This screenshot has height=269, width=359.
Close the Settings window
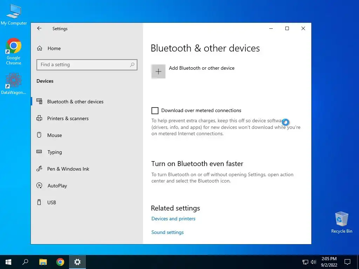tap(303, 28)
